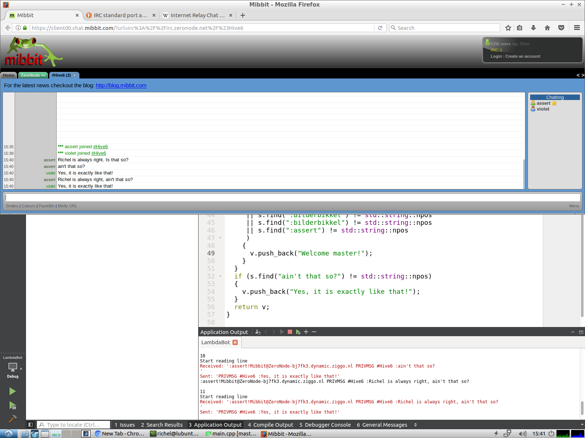Open the Mibbit Menu link

coord(574,206)
